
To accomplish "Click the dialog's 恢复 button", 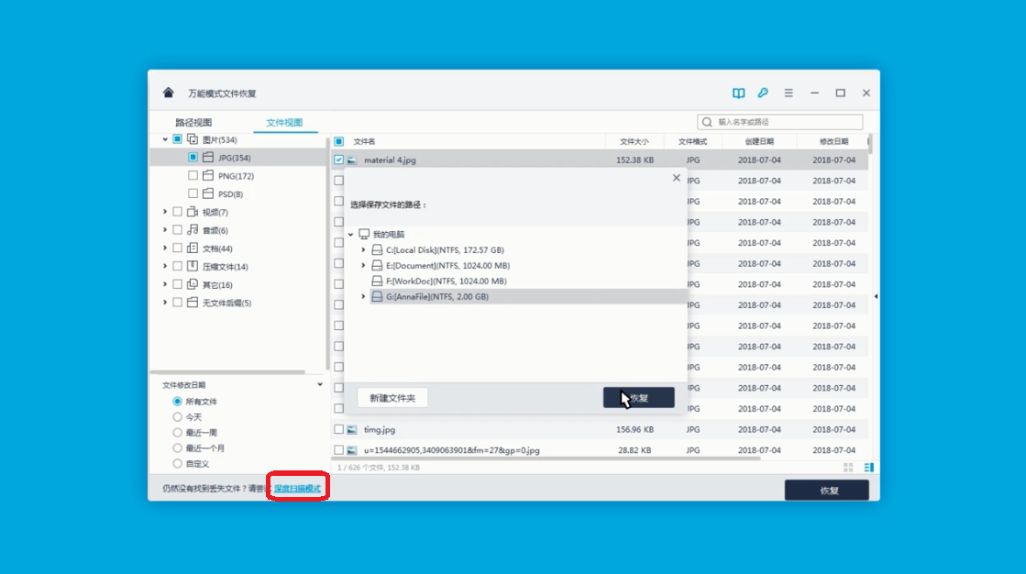I will tap(639, 398).
